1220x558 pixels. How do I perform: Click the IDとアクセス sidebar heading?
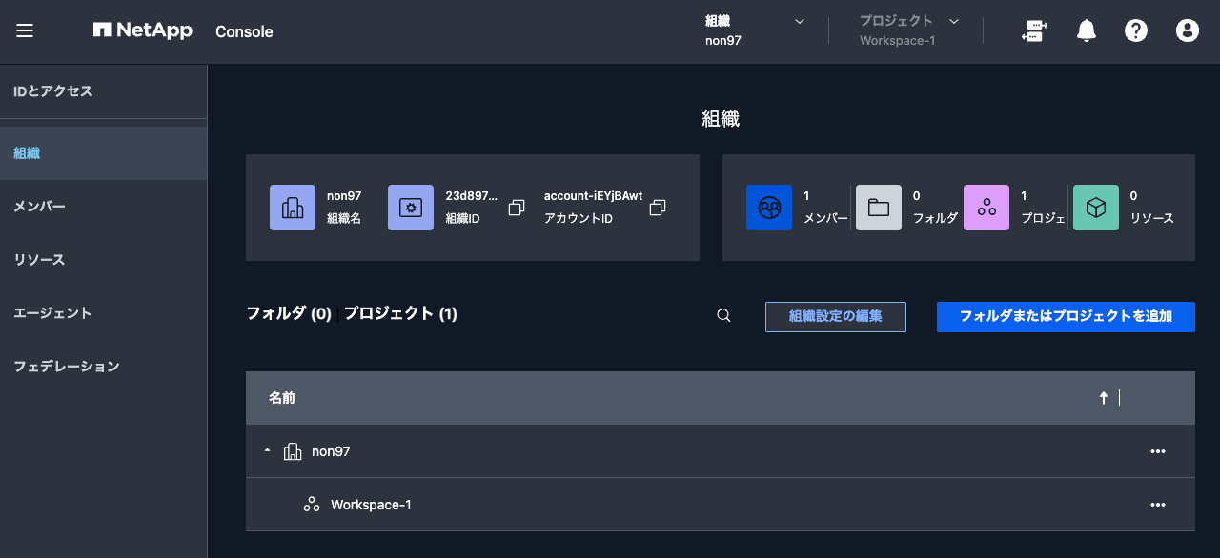[x=53, y=91]
